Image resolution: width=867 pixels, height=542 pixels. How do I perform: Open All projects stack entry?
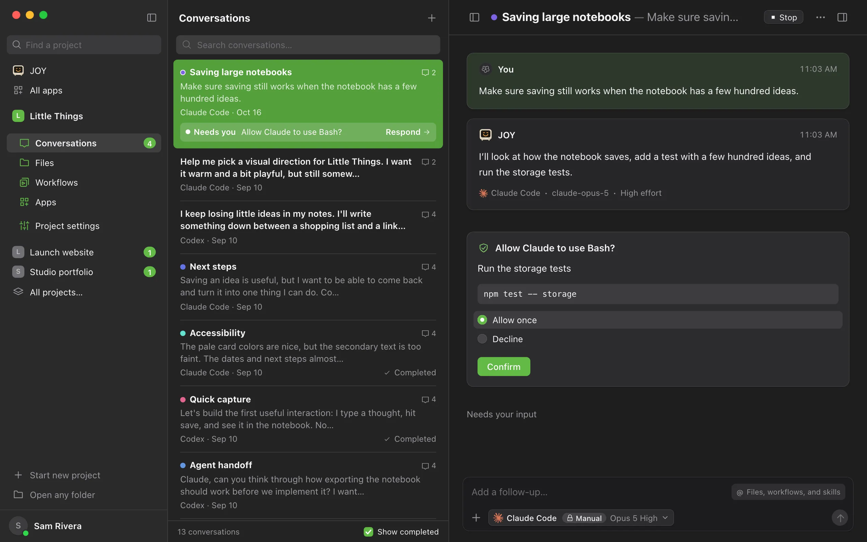click(84, 292)
